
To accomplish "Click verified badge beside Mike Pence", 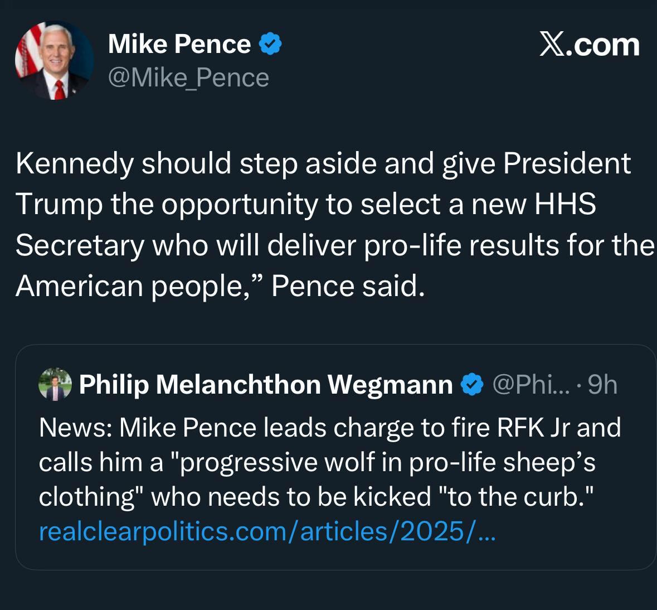I will tap(270, 44).
